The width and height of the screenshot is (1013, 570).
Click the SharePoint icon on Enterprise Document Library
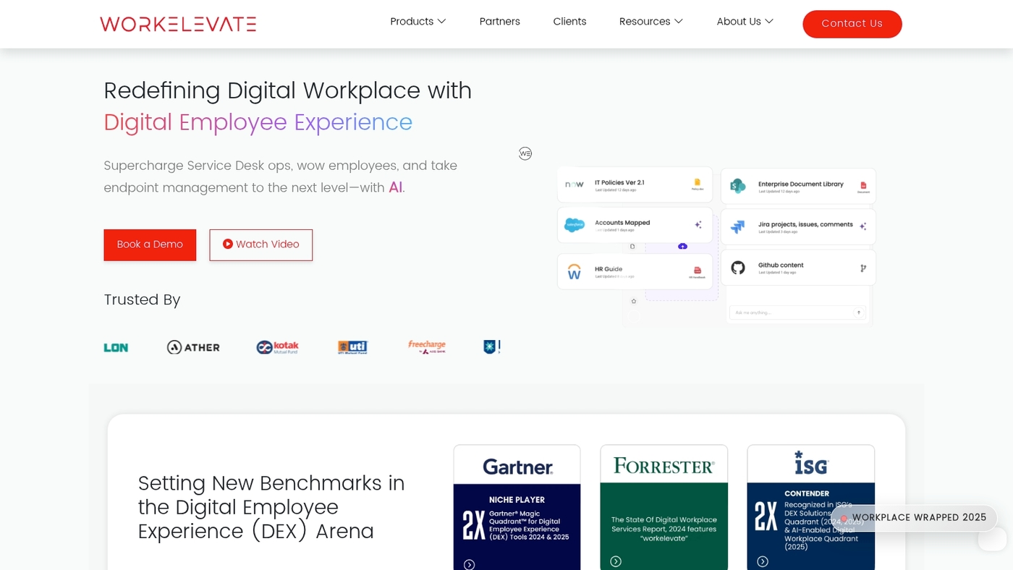739,186
